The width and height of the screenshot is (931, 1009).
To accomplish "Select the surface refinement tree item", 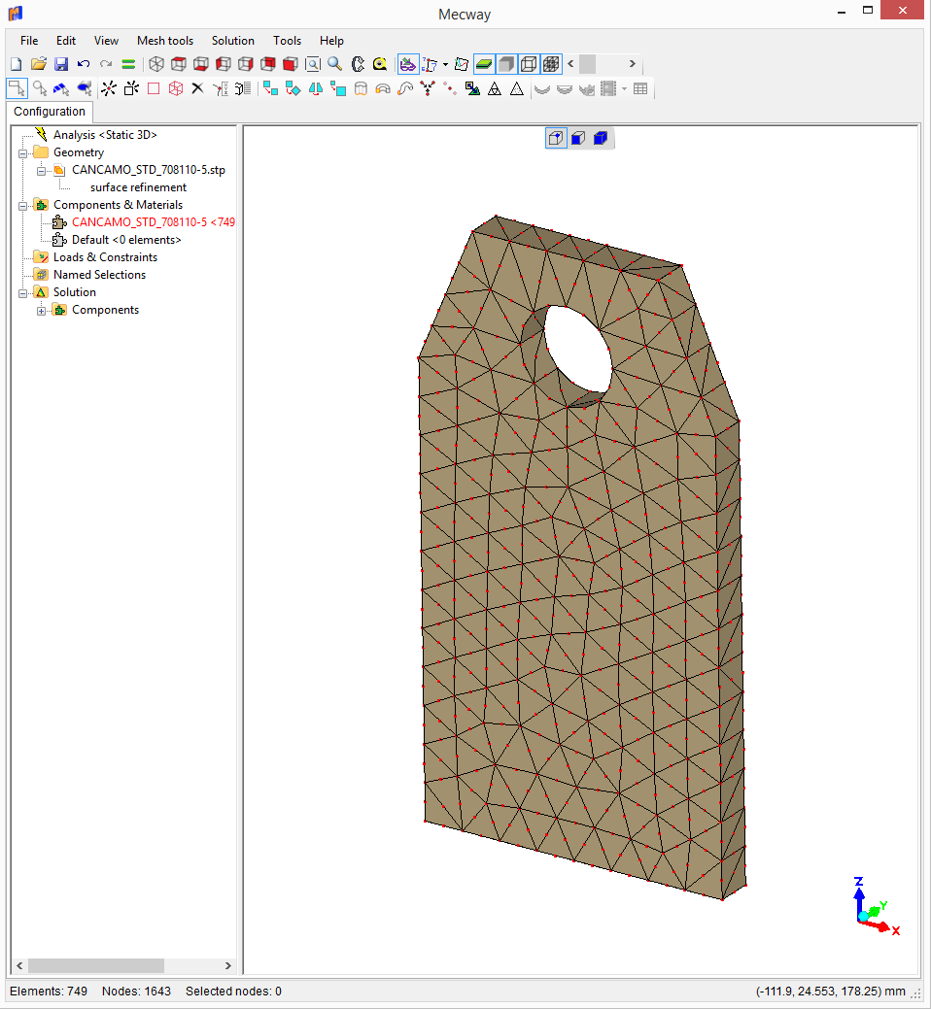I will pyautogui.click(x=138, y=187).
